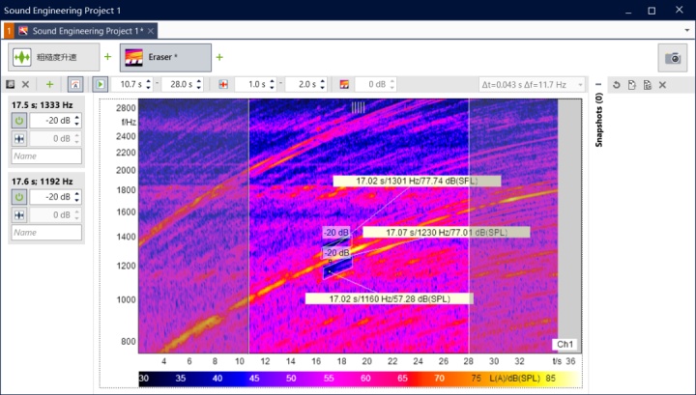This screenshot has height=395, width=696.
Task: Click the Snapshots (0) panel label
Action: (598, 119)
